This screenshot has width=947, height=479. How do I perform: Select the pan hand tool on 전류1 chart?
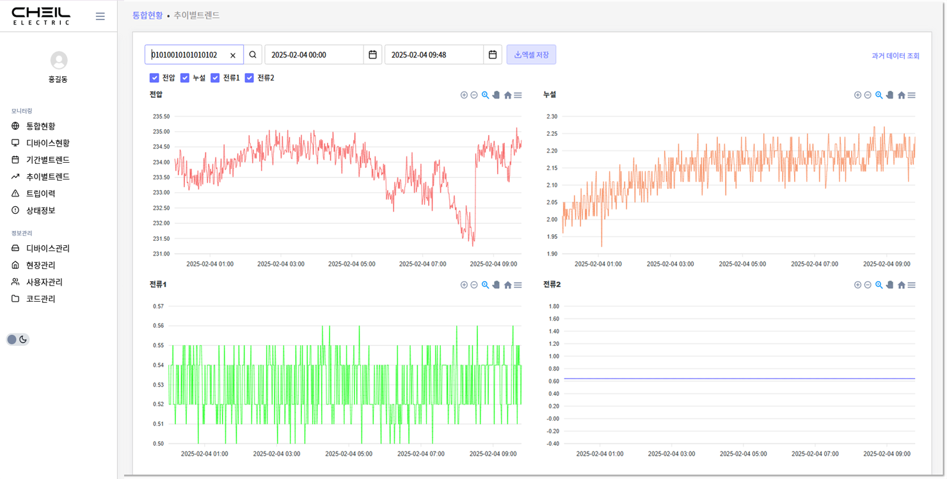(496, 285)
